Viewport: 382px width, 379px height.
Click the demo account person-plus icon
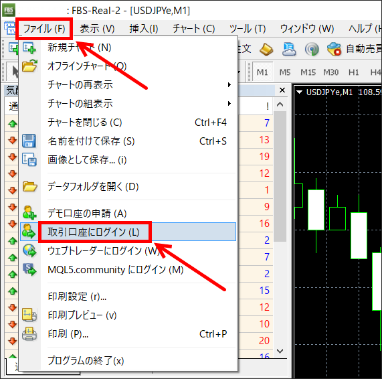coord(29,213)
